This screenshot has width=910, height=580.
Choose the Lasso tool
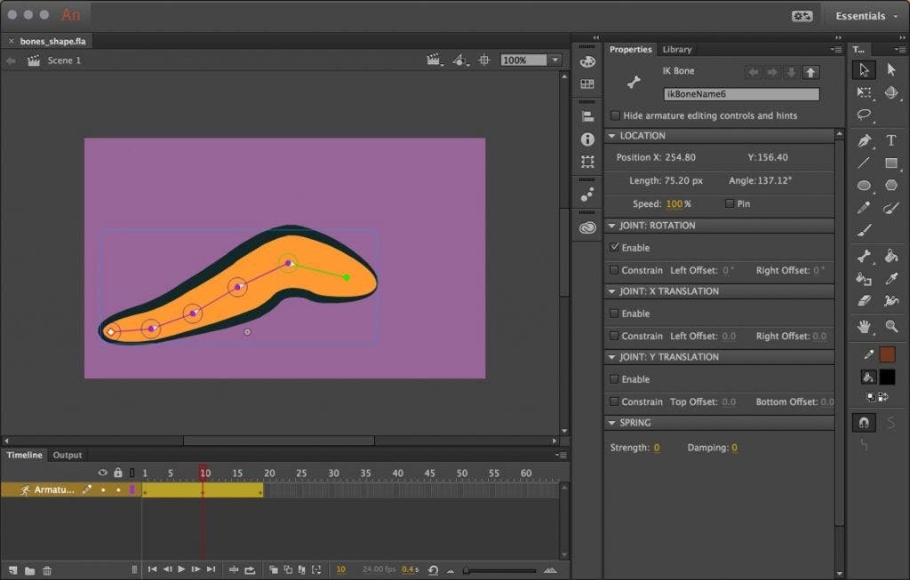[x=864, y=115]
